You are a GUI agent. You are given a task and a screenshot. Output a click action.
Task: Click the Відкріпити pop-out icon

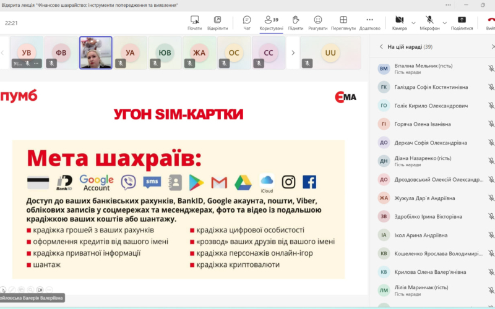click(217, 23)
